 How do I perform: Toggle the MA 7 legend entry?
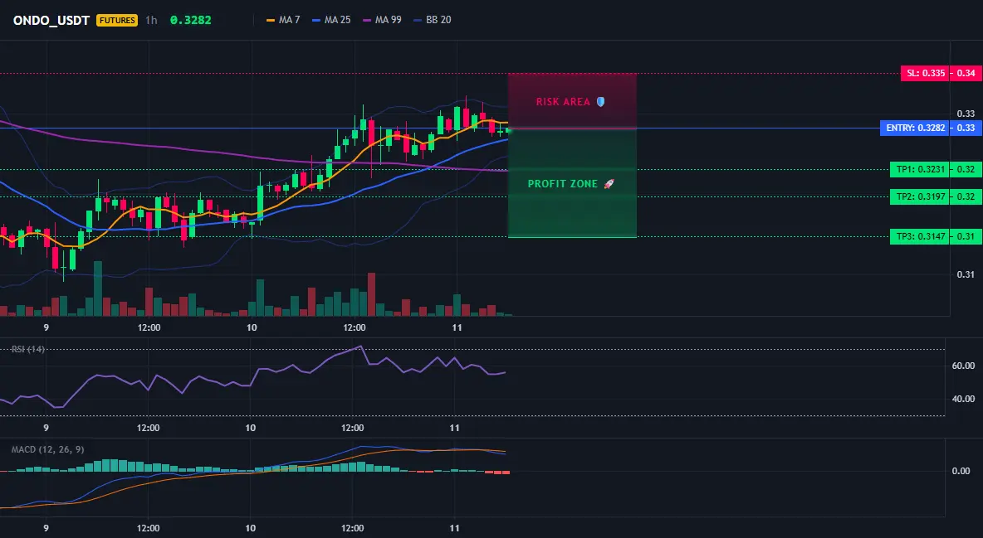click(283, 20)
